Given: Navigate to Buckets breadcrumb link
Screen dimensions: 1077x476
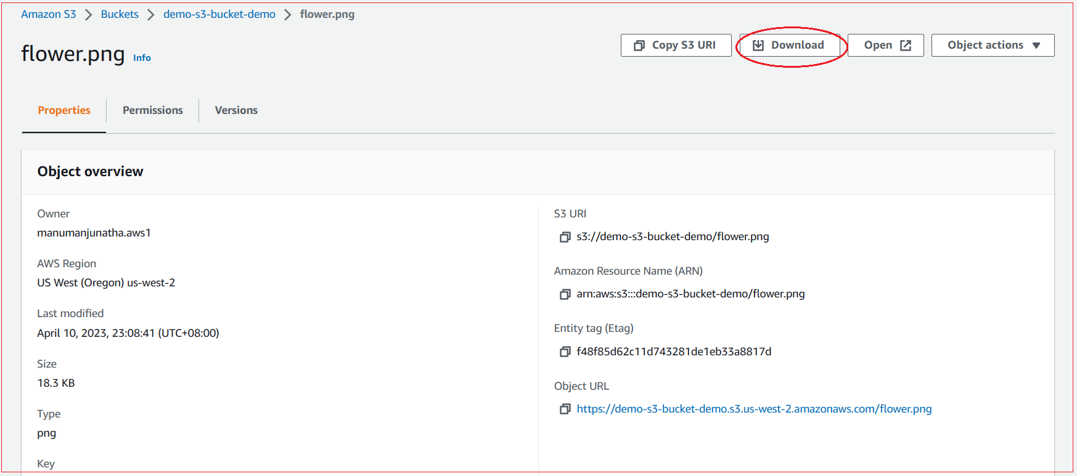Looking at the screenshot, I should pos(120,14).
